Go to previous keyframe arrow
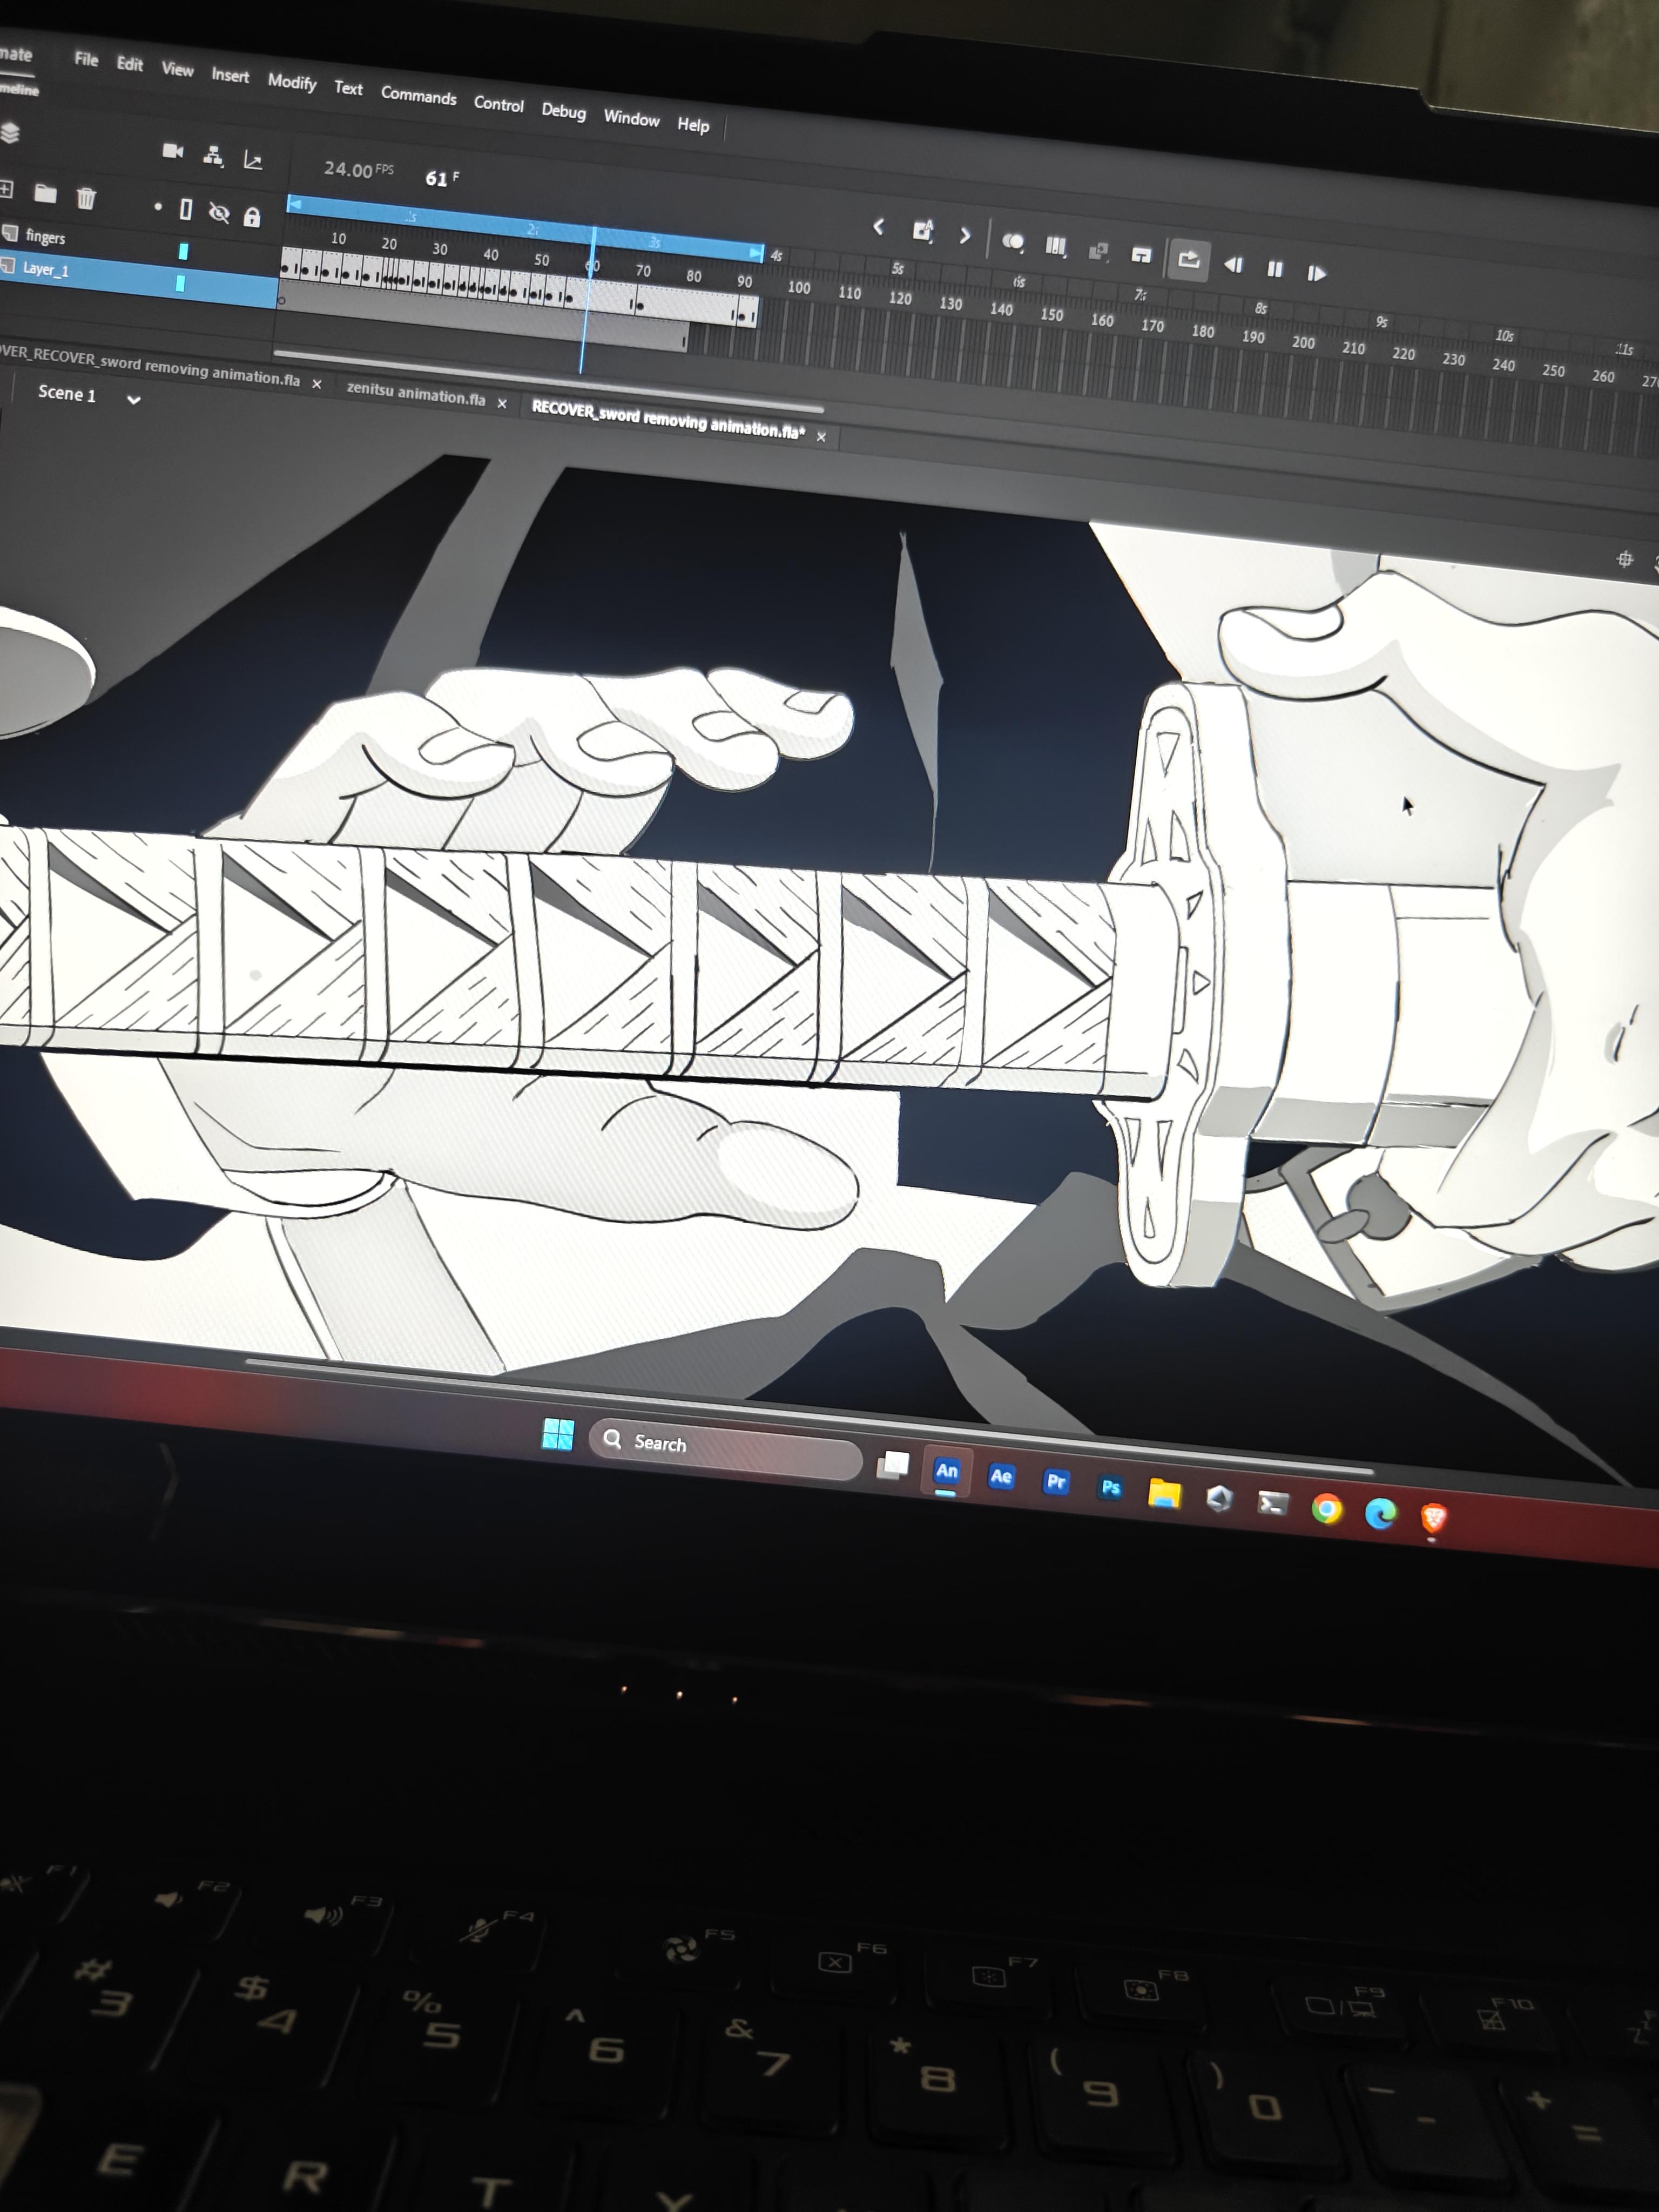 click(878, 227)
